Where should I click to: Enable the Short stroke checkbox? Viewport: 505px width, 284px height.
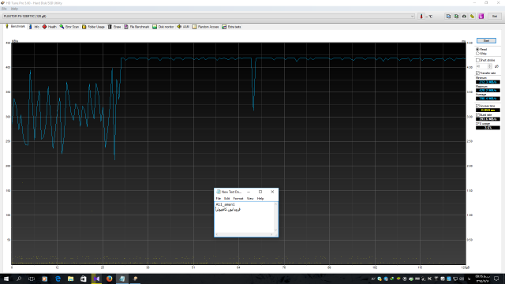(x=477, y=61)
